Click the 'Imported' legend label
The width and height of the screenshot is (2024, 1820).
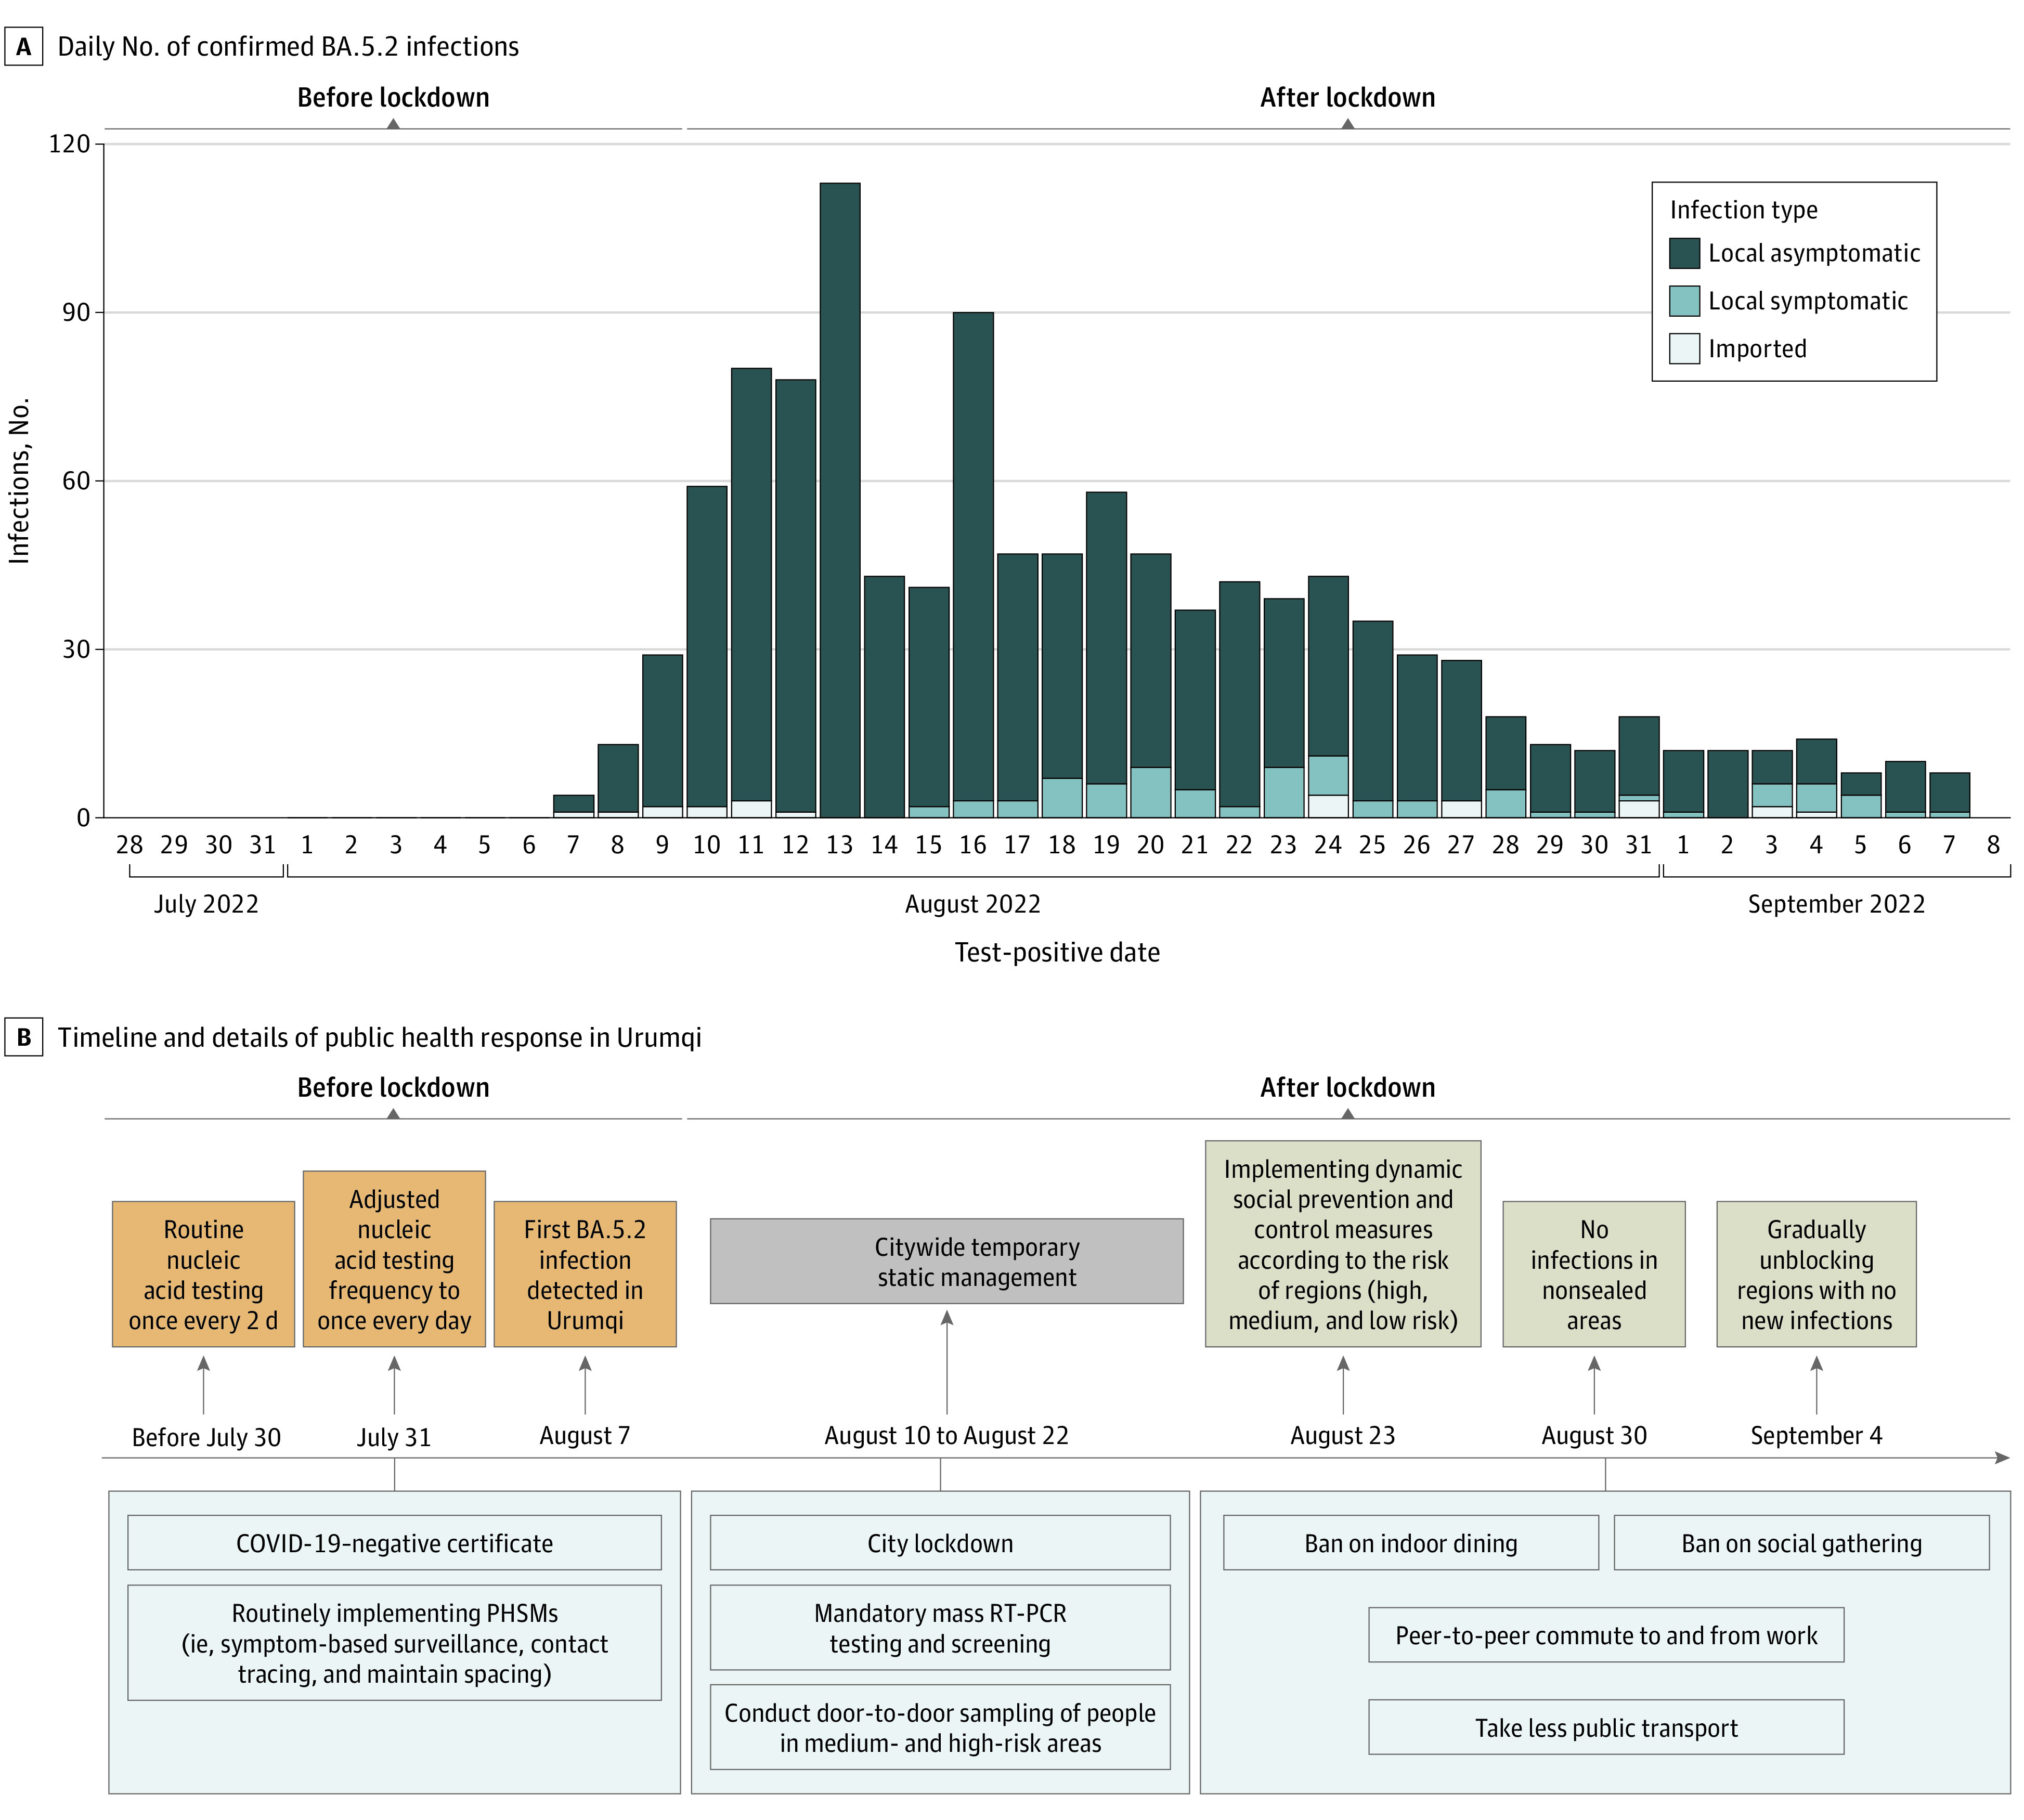pyautogui.click(x=1757, y=349)
